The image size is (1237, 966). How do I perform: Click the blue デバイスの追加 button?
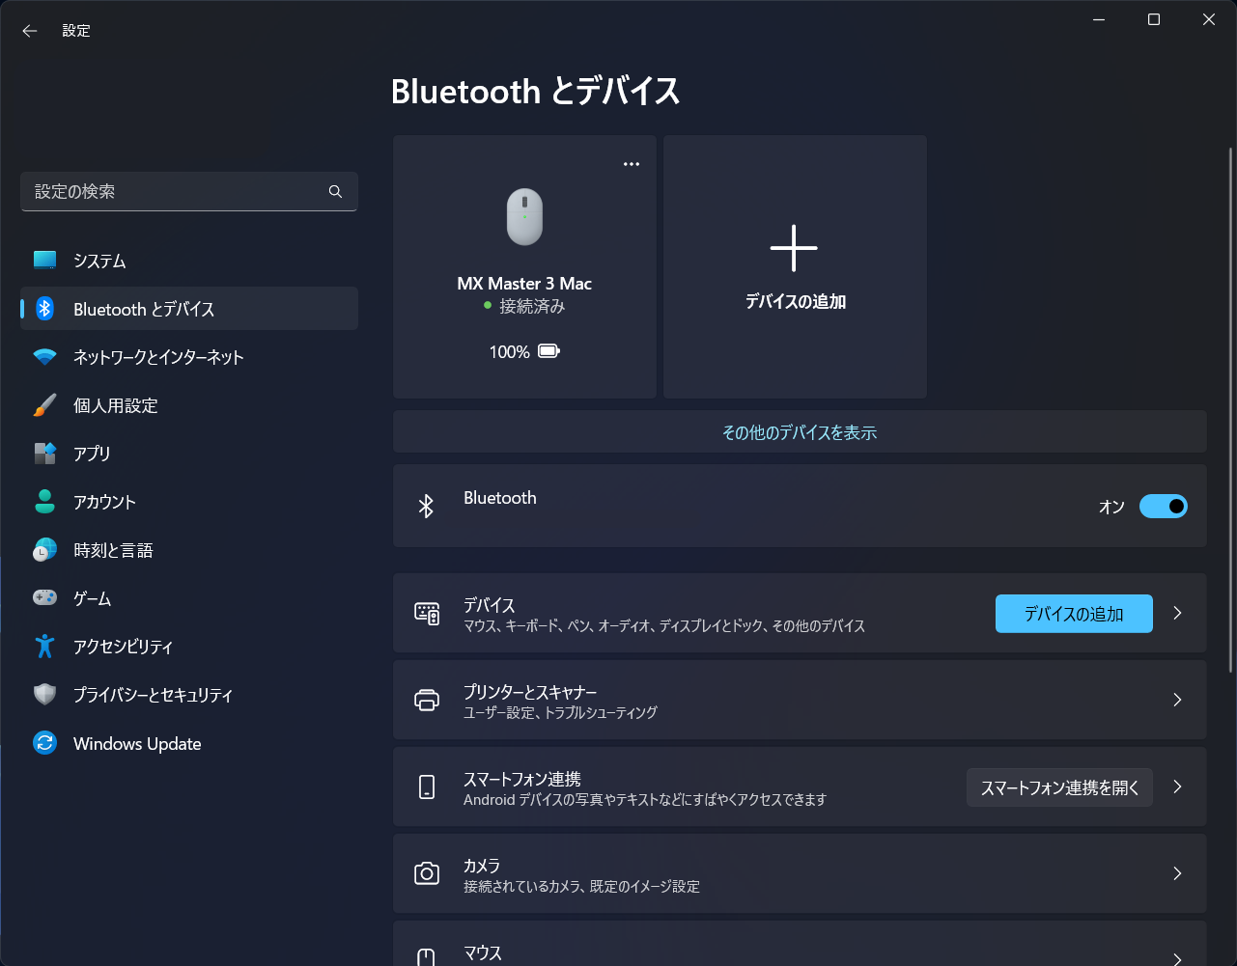click(x=1073, y=614)
